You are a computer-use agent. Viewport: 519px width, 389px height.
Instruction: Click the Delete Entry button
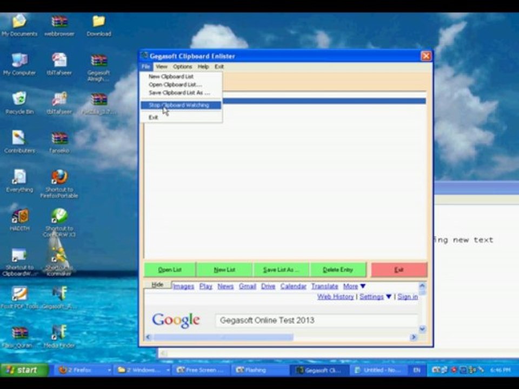338,270
